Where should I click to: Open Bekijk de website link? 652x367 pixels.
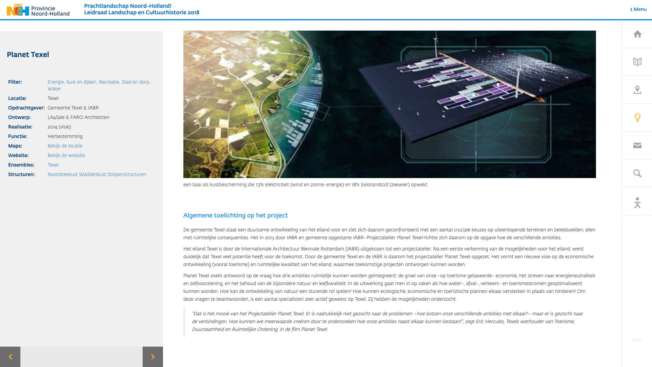coord(66,155)
